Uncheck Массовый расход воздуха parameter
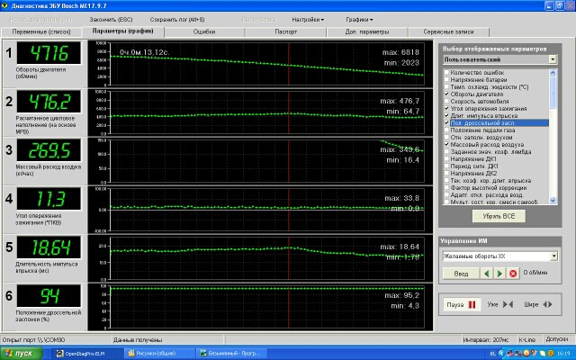576x360 pixels. [x=446, y=144]
